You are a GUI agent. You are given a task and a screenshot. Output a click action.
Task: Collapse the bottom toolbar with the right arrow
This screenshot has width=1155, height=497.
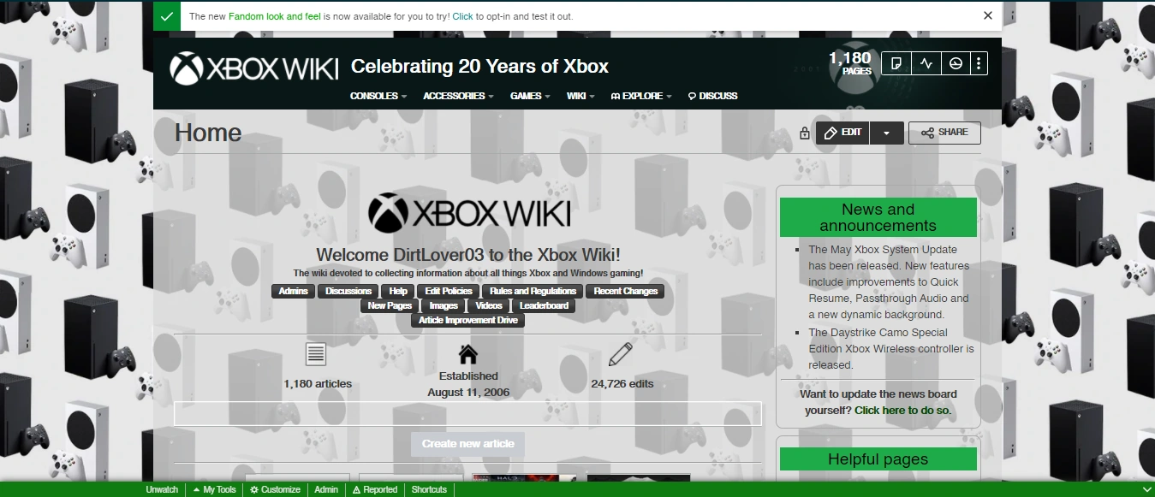tap(1147, 489)
